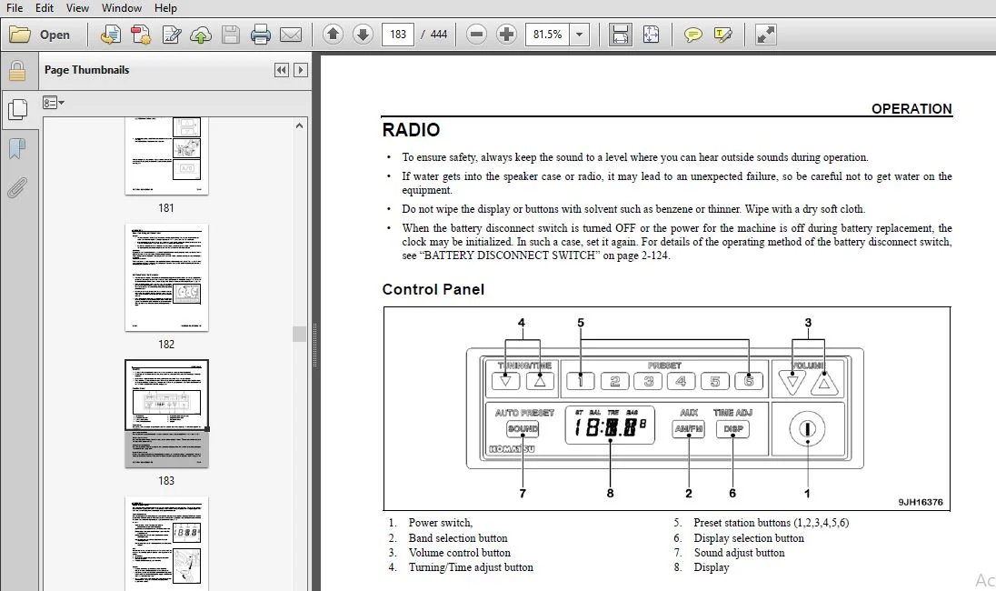Image resolution: width=996 pixels, height=591 pixels.
Task: Click the Create PDF icon
Action: coord(111,35)
